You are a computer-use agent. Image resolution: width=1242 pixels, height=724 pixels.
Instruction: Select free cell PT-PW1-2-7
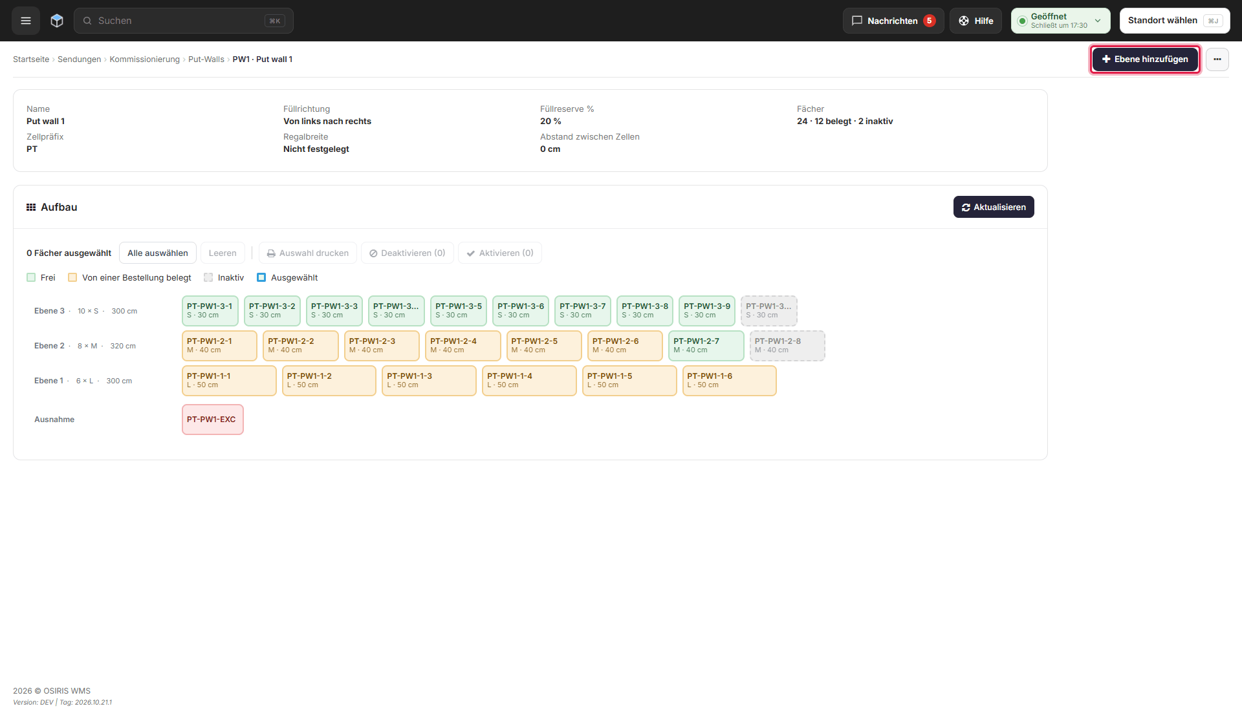coord(706,346)
